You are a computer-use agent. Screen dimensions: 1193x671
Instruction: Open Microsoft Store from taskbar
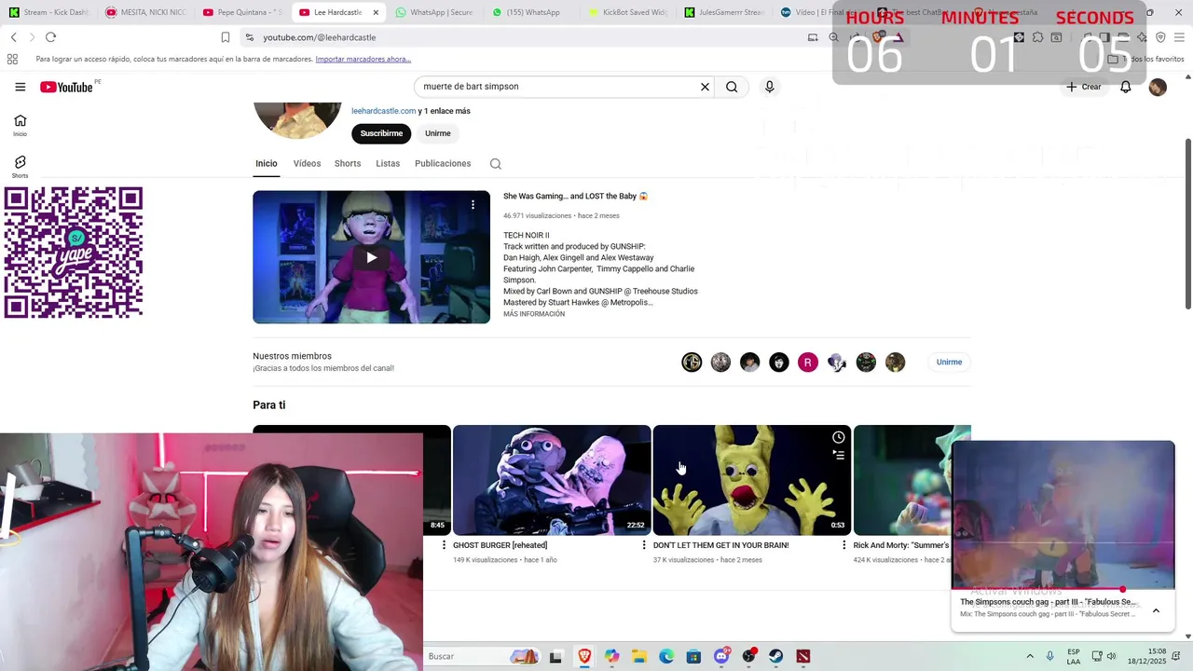point(693,656)
